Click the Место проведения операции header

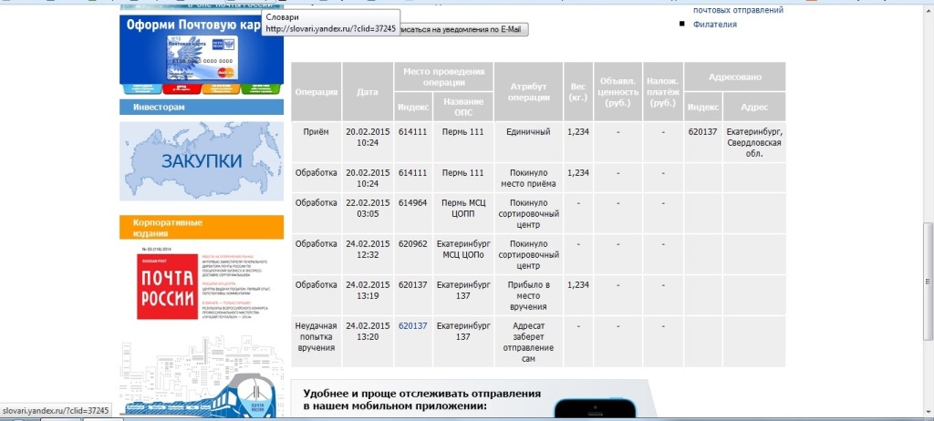point(444,77)
